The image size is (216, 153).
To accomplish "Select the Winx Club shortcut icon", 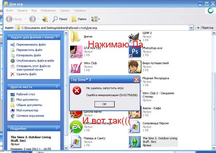I will tap(76, 67).
